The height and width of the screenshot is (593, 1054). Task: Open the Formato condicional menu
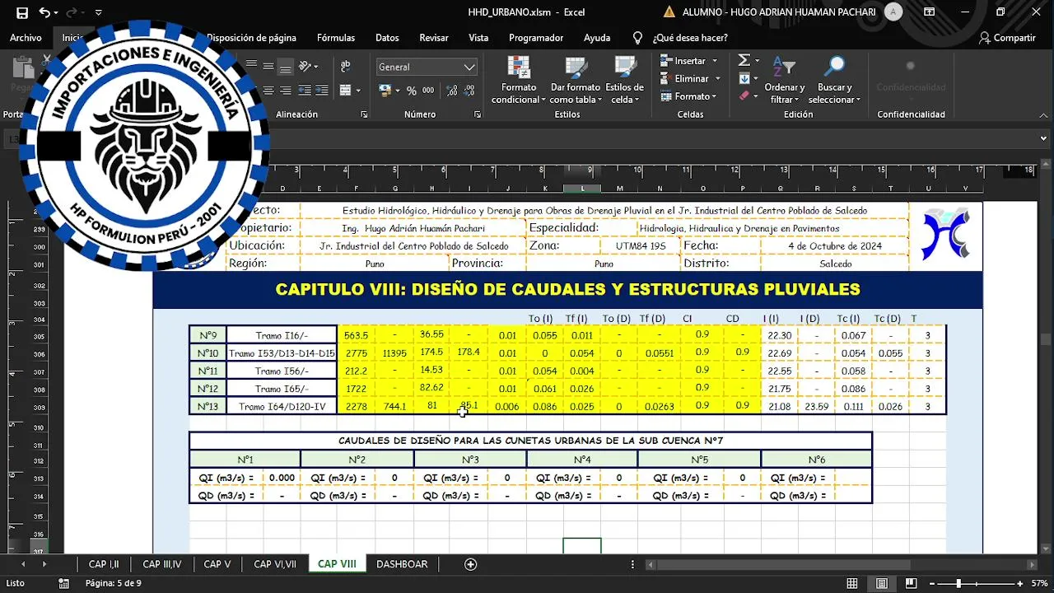pos(519,80)
